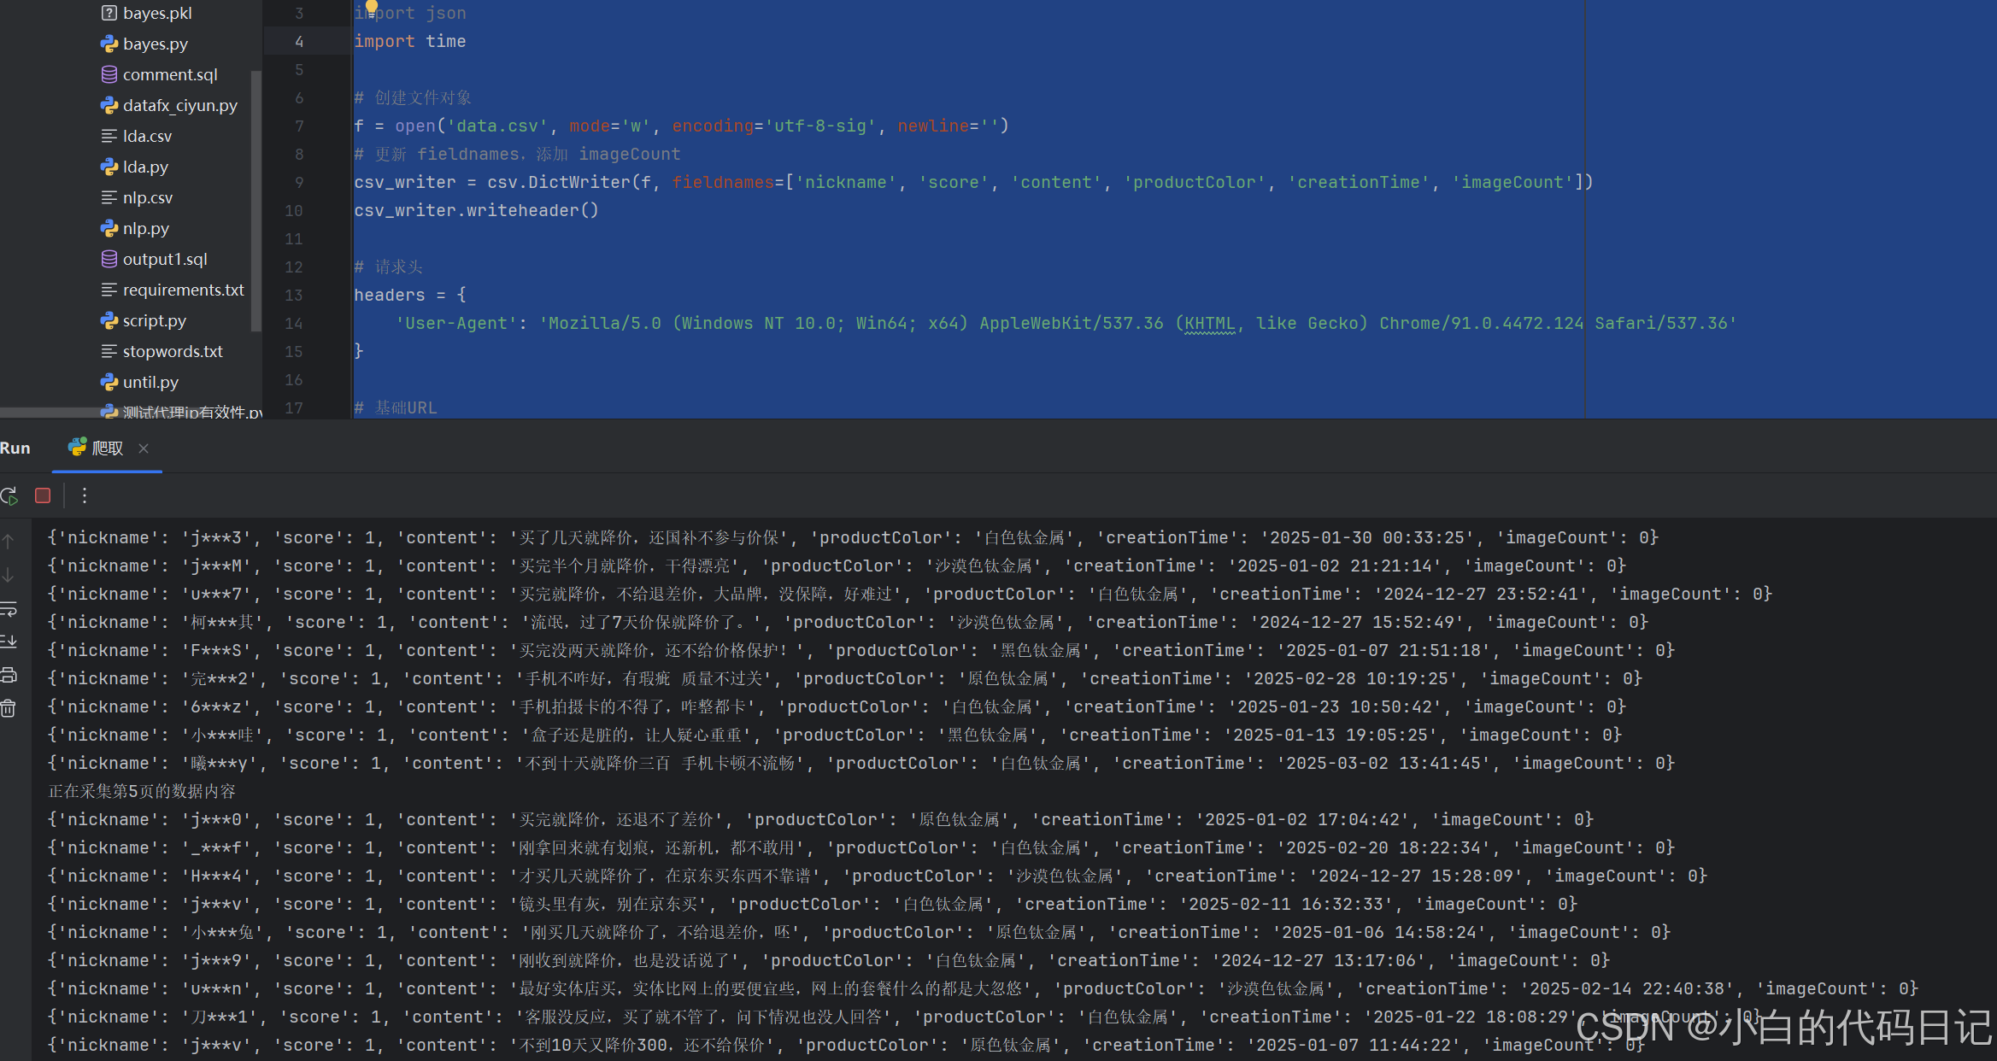Open bayes.py in project tree

pos(155,44)
